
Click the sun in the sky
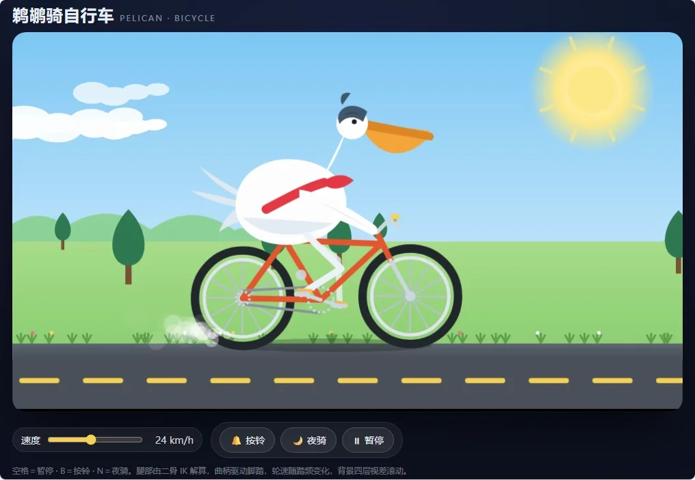coord(592,89)
